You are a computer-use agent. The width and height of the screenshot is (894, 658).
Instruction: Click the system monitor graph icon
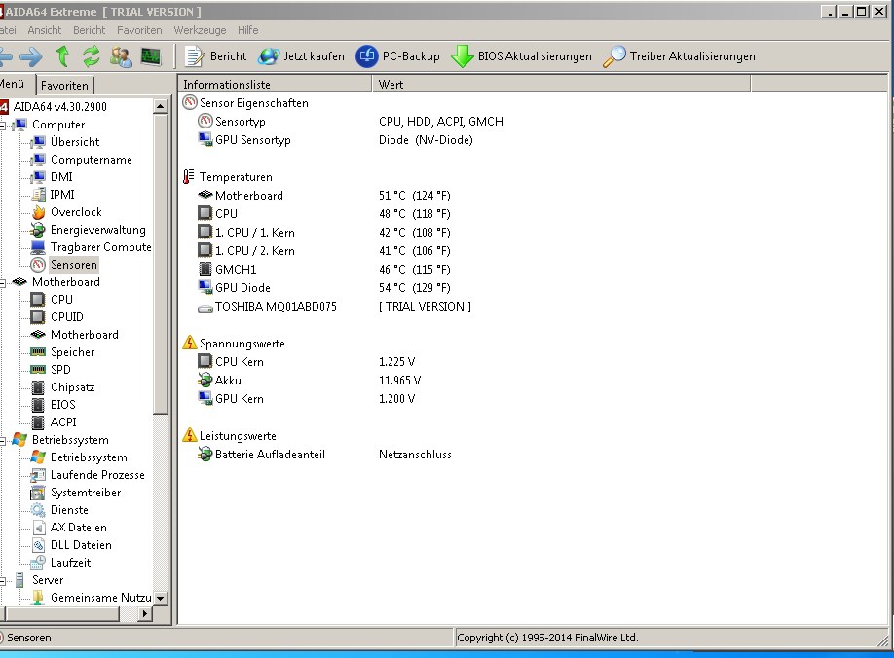coord(151,56)
